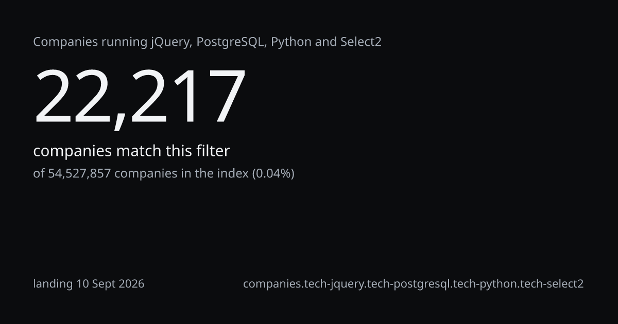Click the tech-select2 segment in the slug

click(x=552, y=284)
